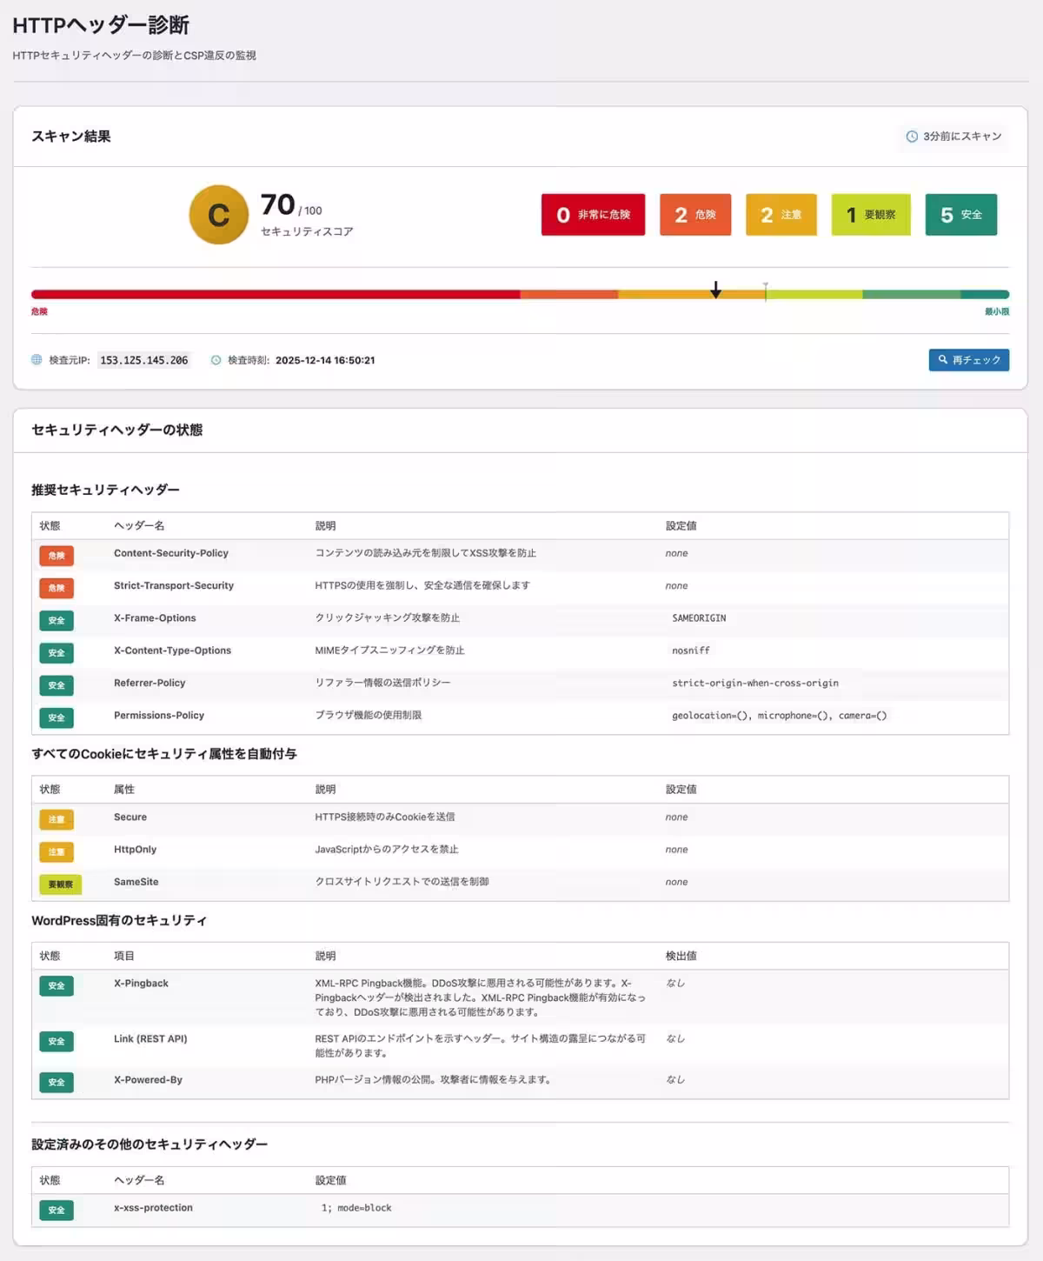Click the globe icon next to 検査元IP

37,360
